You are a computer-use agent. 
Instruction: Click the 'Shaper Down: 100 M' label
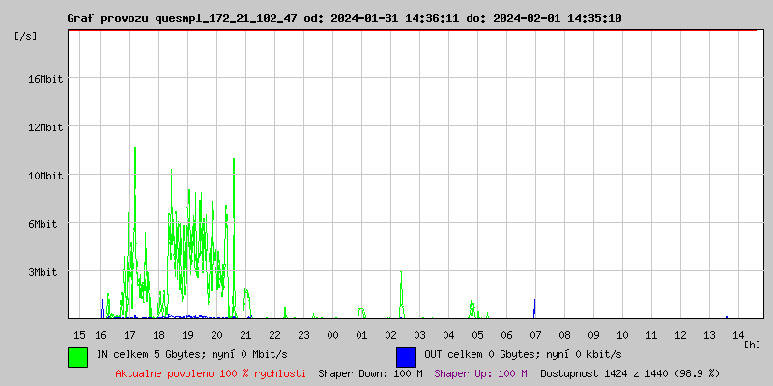[x=370, y=372]
